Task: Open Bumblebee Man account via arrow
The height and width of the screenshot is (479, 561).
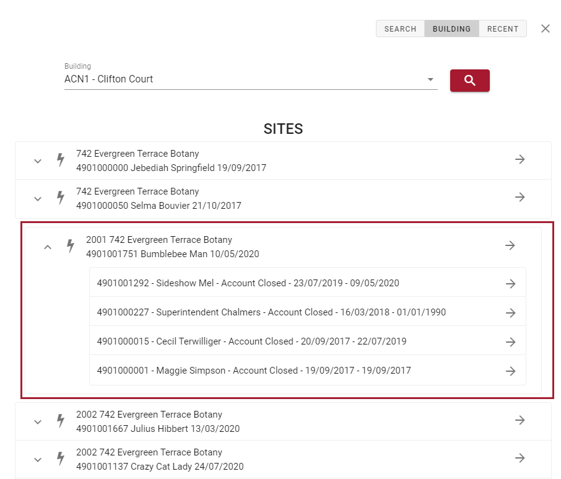Action: tap(510, 245)
